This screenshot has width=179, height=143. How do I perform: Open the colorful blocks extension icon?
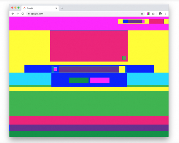pyautogui.click(x=148, y=14)
